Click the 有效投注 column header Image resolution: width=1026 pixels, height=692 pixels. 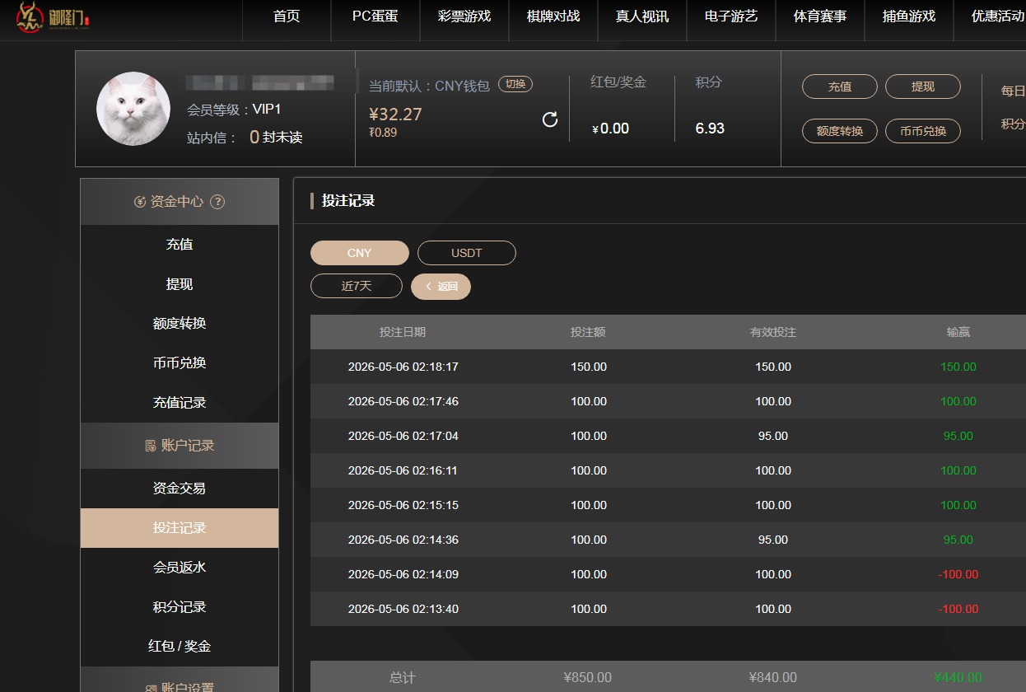773,332
